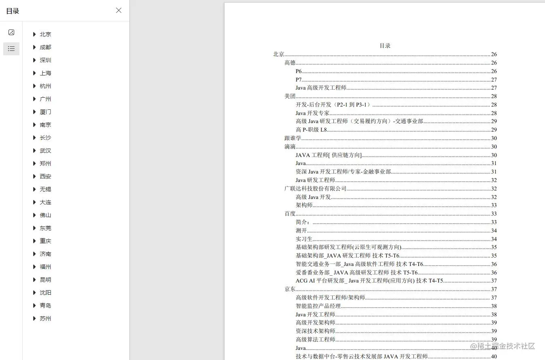Click the 高德 table of contents entry
The width and height of the screenshot is (545, 360).
coord(391,63)
